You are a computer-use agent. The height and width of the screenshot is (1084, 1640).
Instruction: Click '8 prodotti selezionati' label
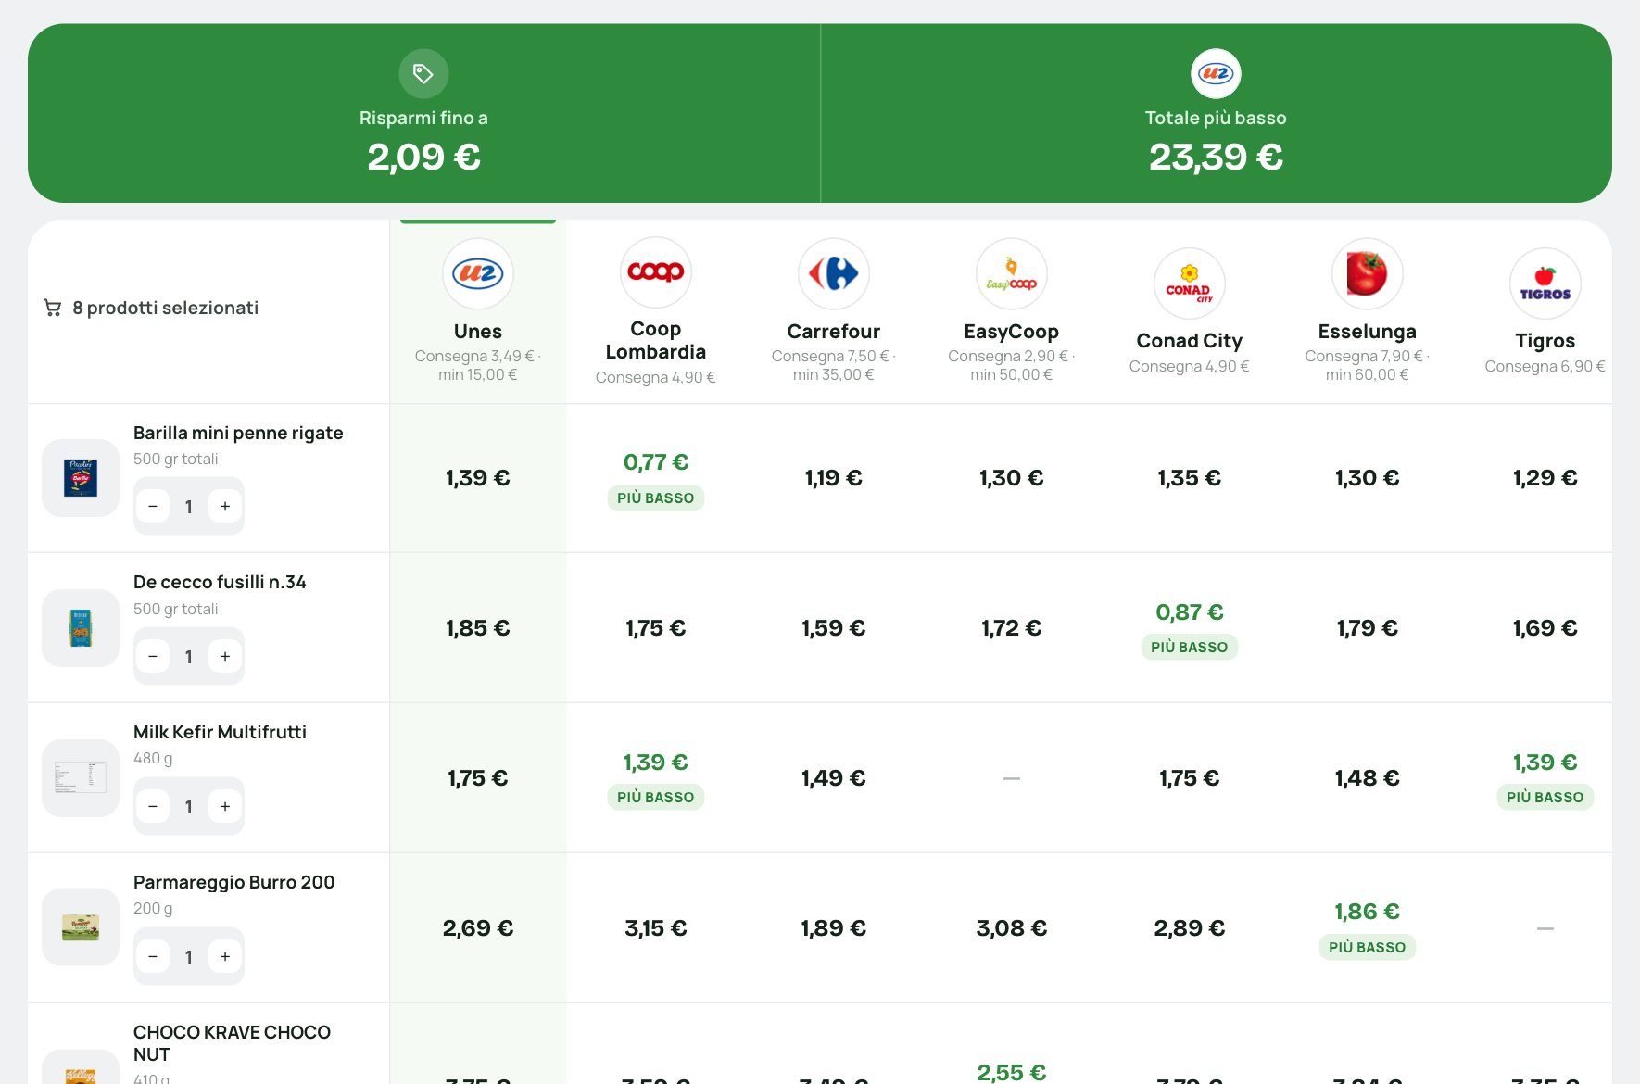(x=166, y=308)
